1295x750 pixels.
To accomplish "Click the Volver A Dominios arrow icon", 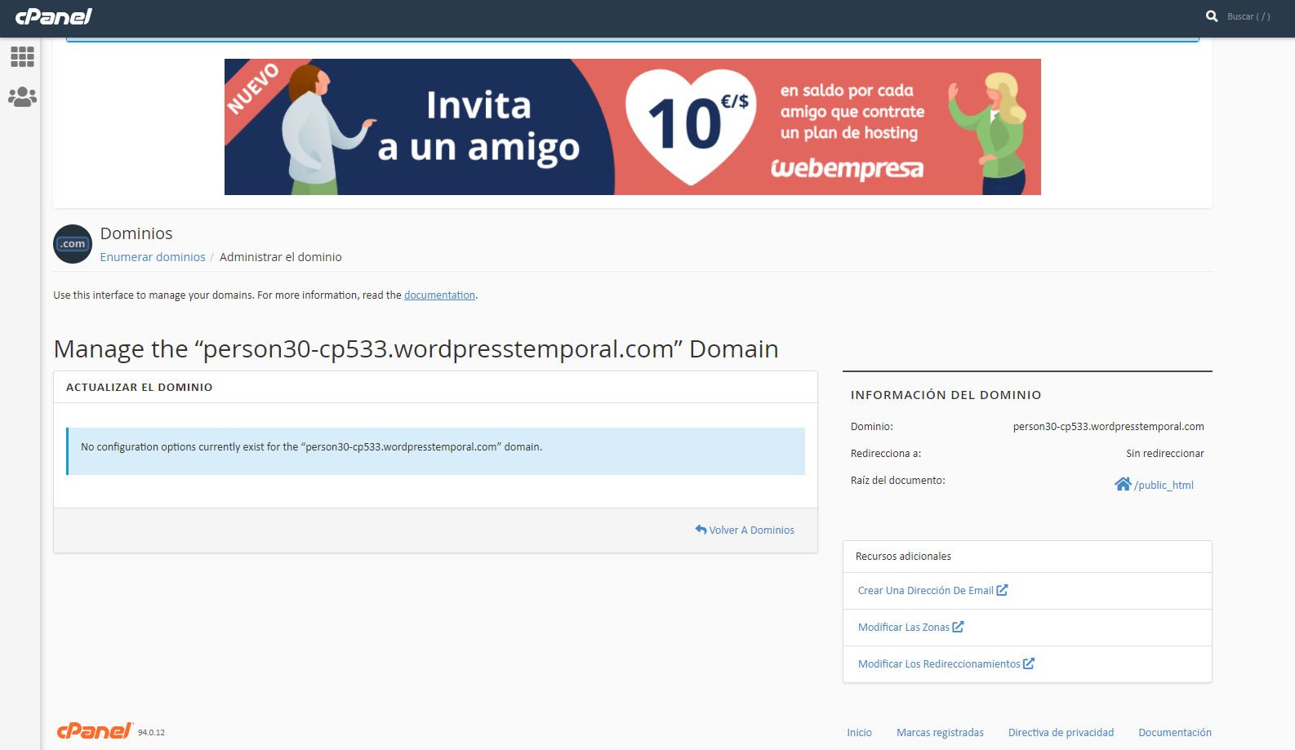I will coord(701,530).
